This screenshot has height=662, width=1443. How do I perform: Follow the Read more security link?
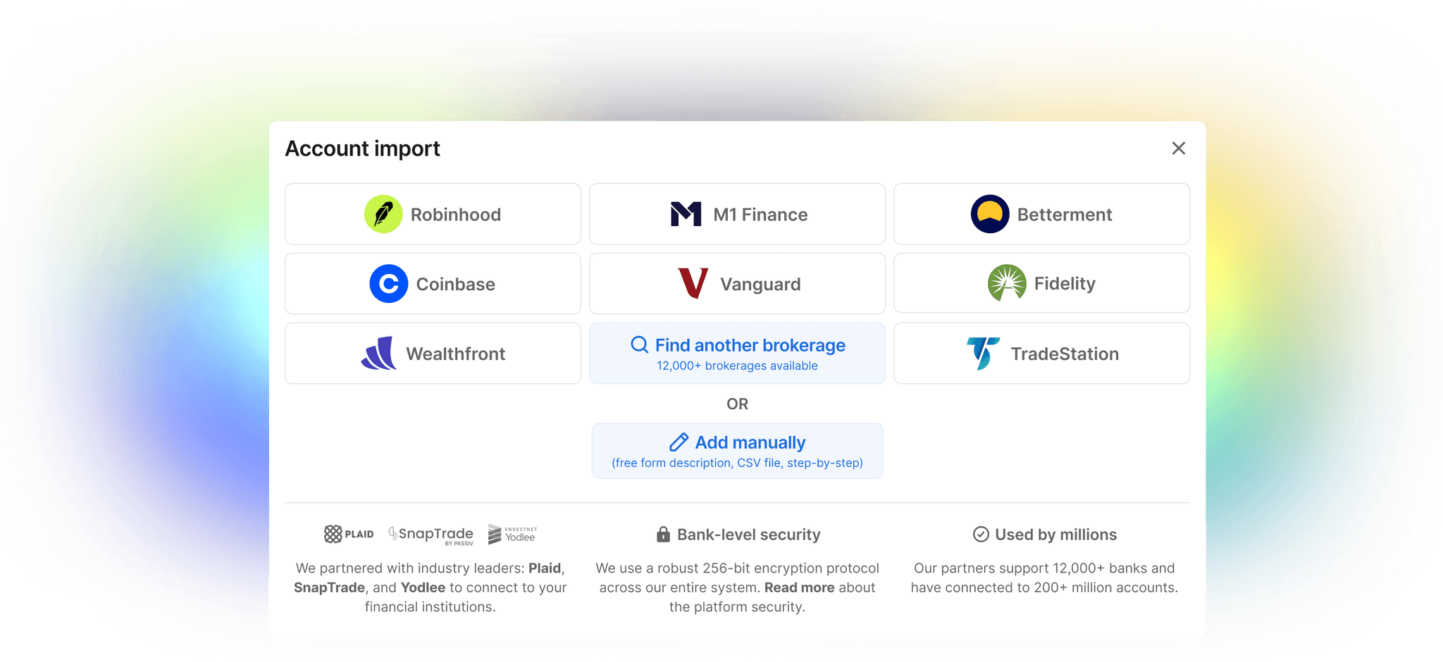pyautogui.click(x=799, y=587)
